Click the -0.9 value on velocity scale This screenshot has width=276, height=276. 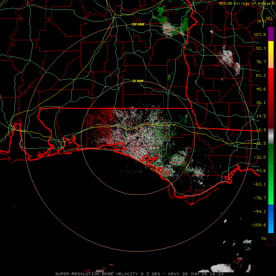(x=261, y=130)
